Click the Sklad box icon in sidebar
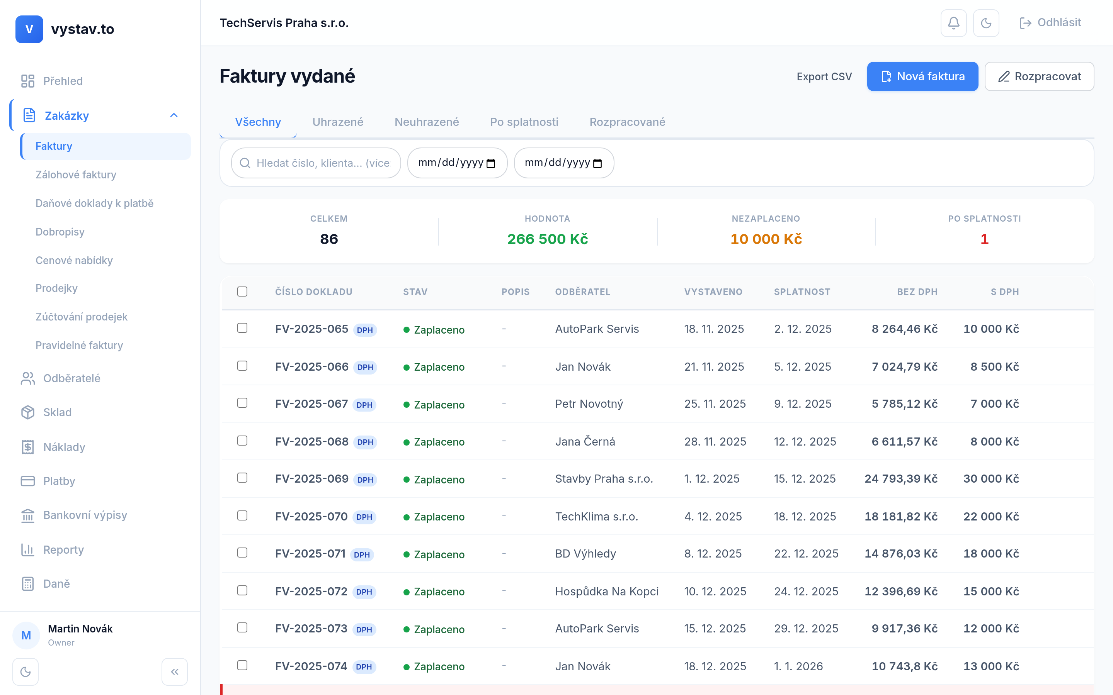 (27, 412)
